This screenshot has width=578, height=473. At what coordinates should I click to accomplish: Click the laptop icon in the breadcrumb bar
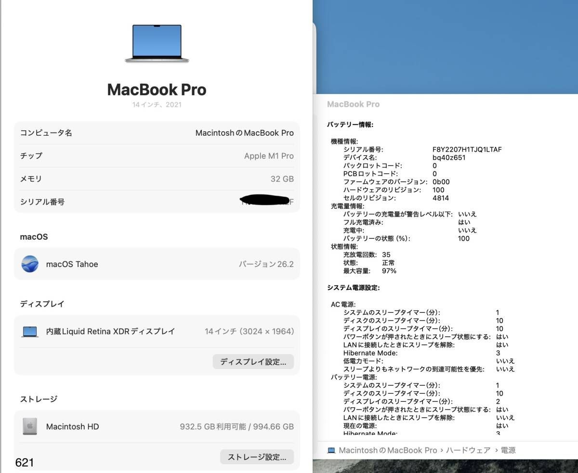coord(331,450)
